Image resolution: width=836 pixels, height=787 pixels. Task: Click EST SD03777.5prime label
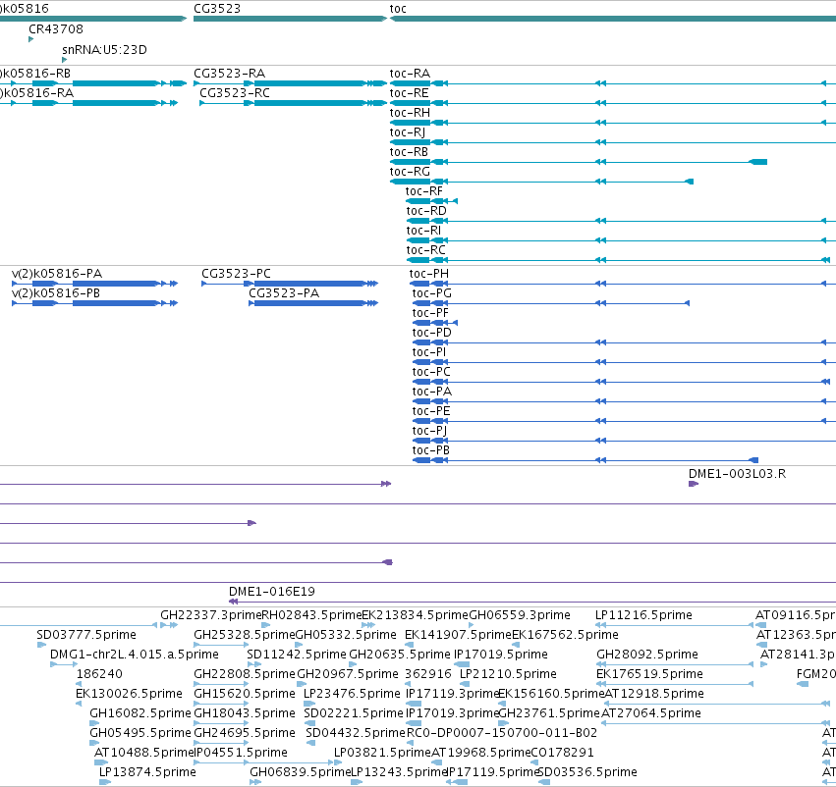(x=86, y=635)
